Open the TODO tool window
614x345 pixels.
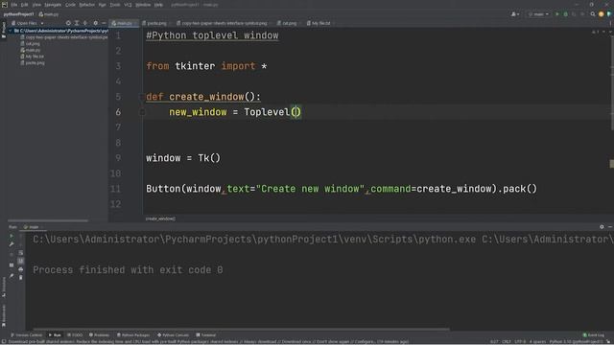(x=75, y=335)
